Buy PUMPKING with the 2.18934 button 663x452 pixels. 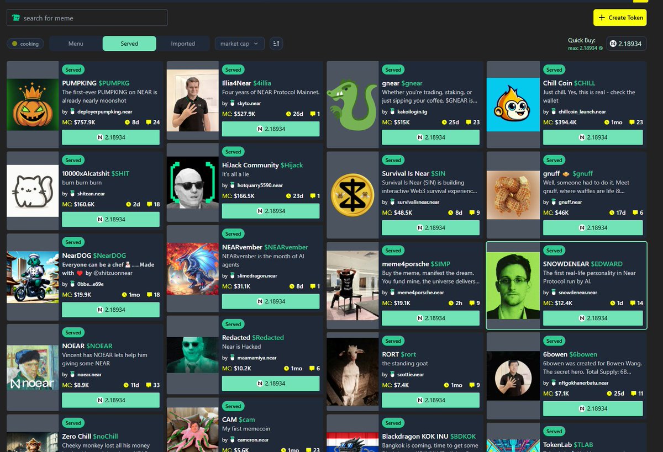tap(110, 137)
